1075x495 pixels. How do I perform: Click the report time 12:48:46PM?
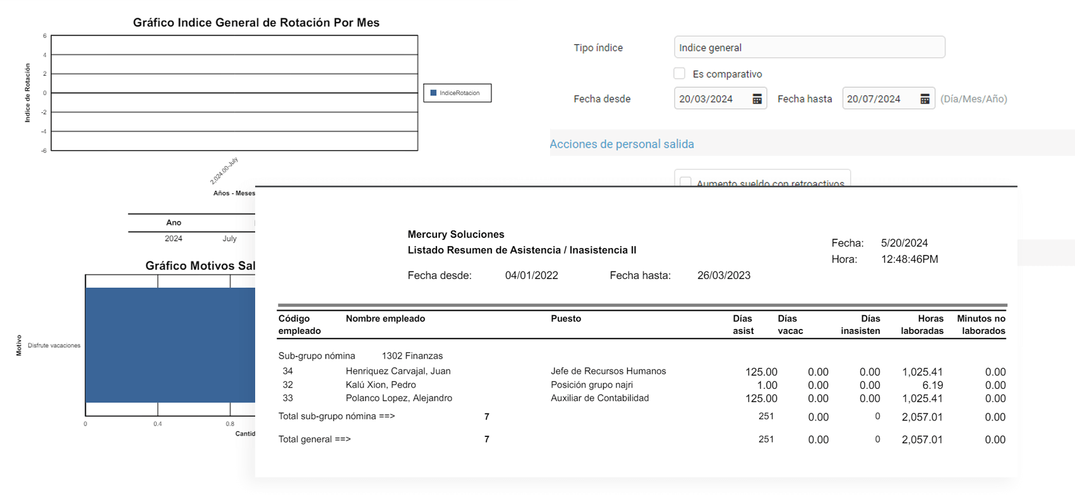point(910,259)
